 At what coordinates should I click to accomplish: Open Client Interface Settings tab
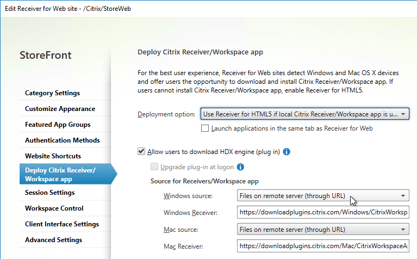pyautogui.click(x=65, y=224)
